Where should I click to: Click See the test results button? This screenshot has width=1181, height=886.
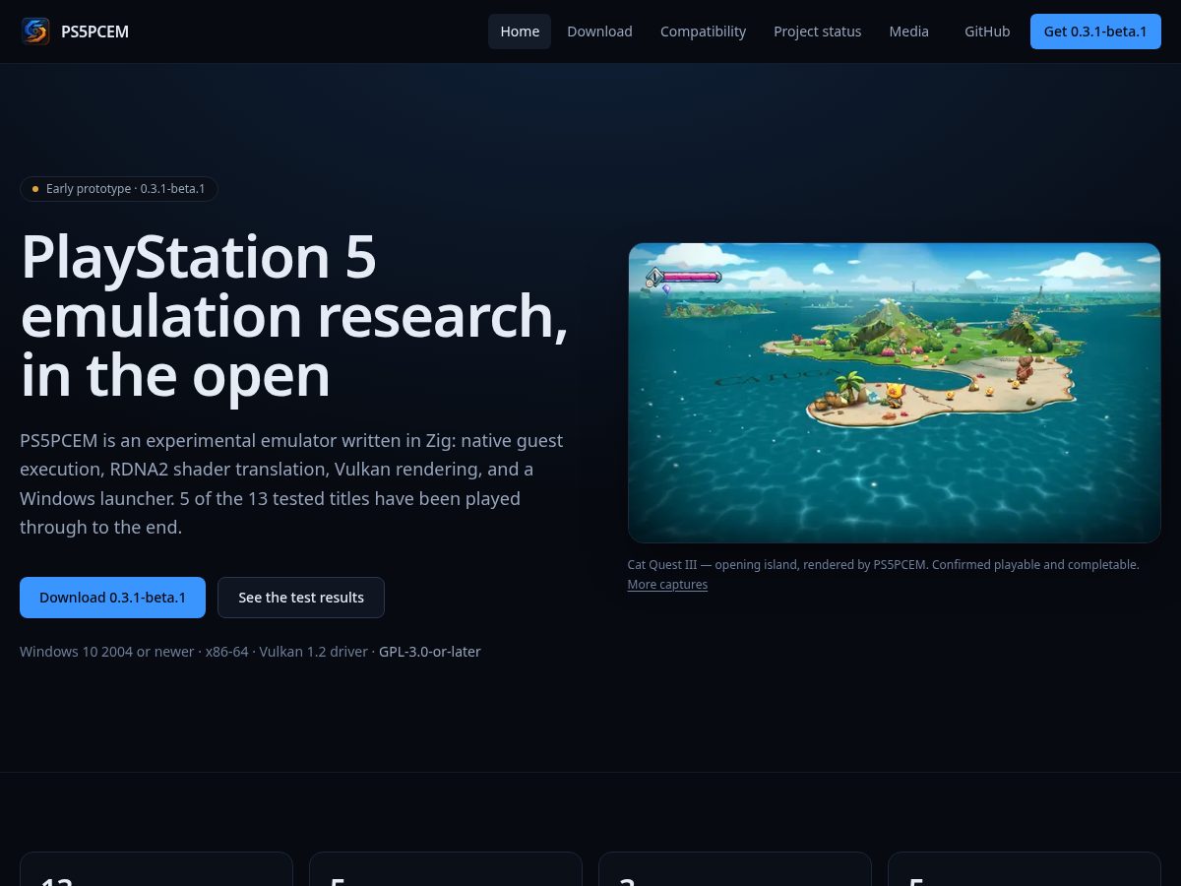pos(301,598)
